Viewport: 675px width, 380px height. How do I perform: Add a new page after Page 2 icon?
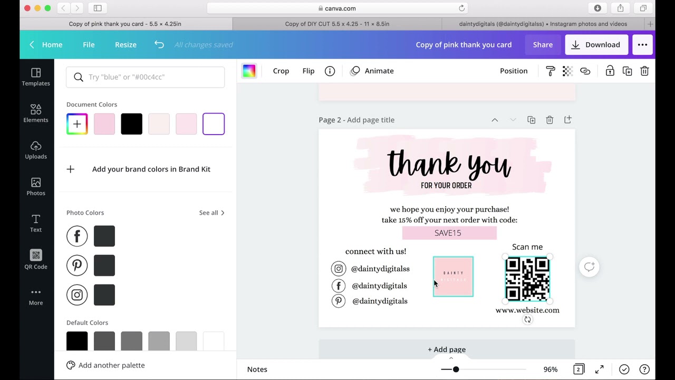point(568,120)
